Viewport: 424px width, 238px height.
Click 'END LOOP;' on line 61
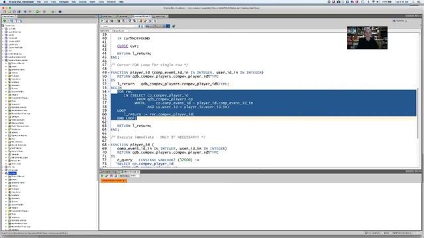tap(127, 118)
